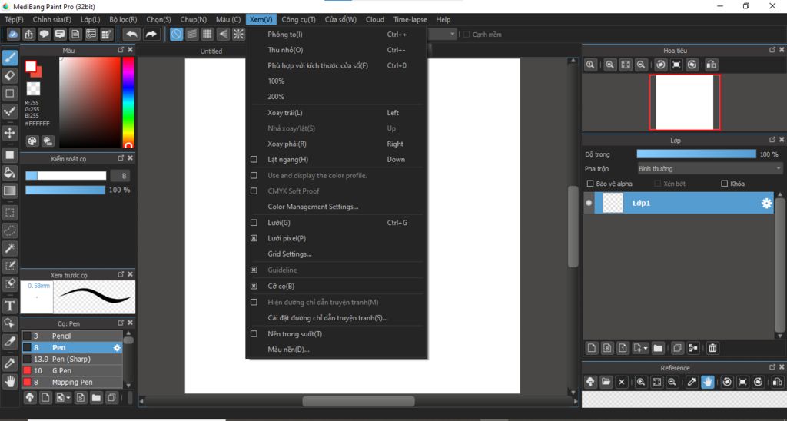Enable Nền trong suốt(T) transparent background
Viewport: 787px width, 421px height.
click(x=254, y=333)
